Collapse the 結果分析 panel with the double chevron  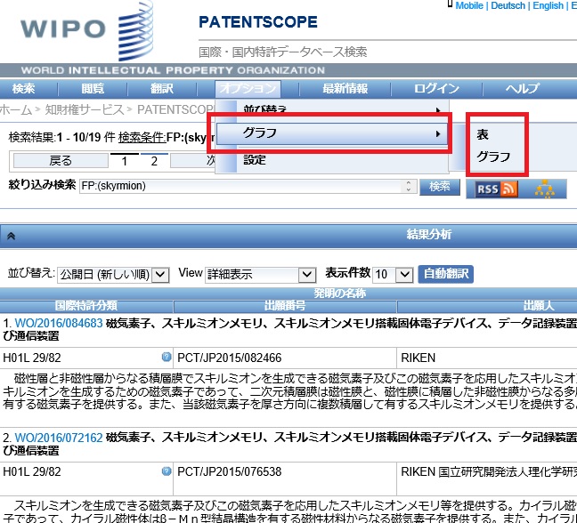pyautogui.click(x=11, y=236)
